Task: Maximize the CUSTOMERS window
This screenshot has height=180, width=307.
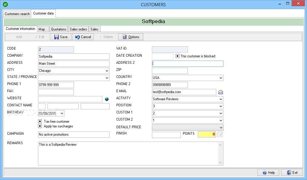Action: tap(288, 4)
